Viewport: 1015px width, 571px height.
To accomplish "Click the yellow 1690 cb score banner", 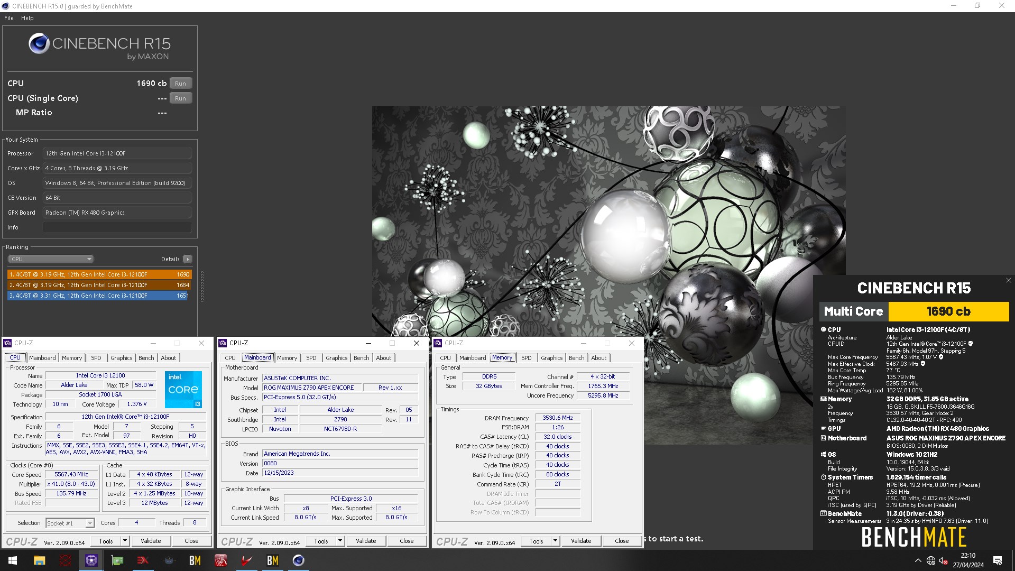I will point(949,311).
